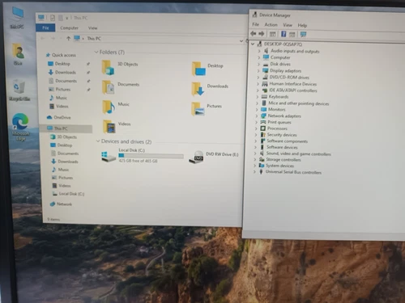This screenshot has width=405, height=303.
Task: Click Scan for hardware changes monitor icon
Action: point(303,34)
